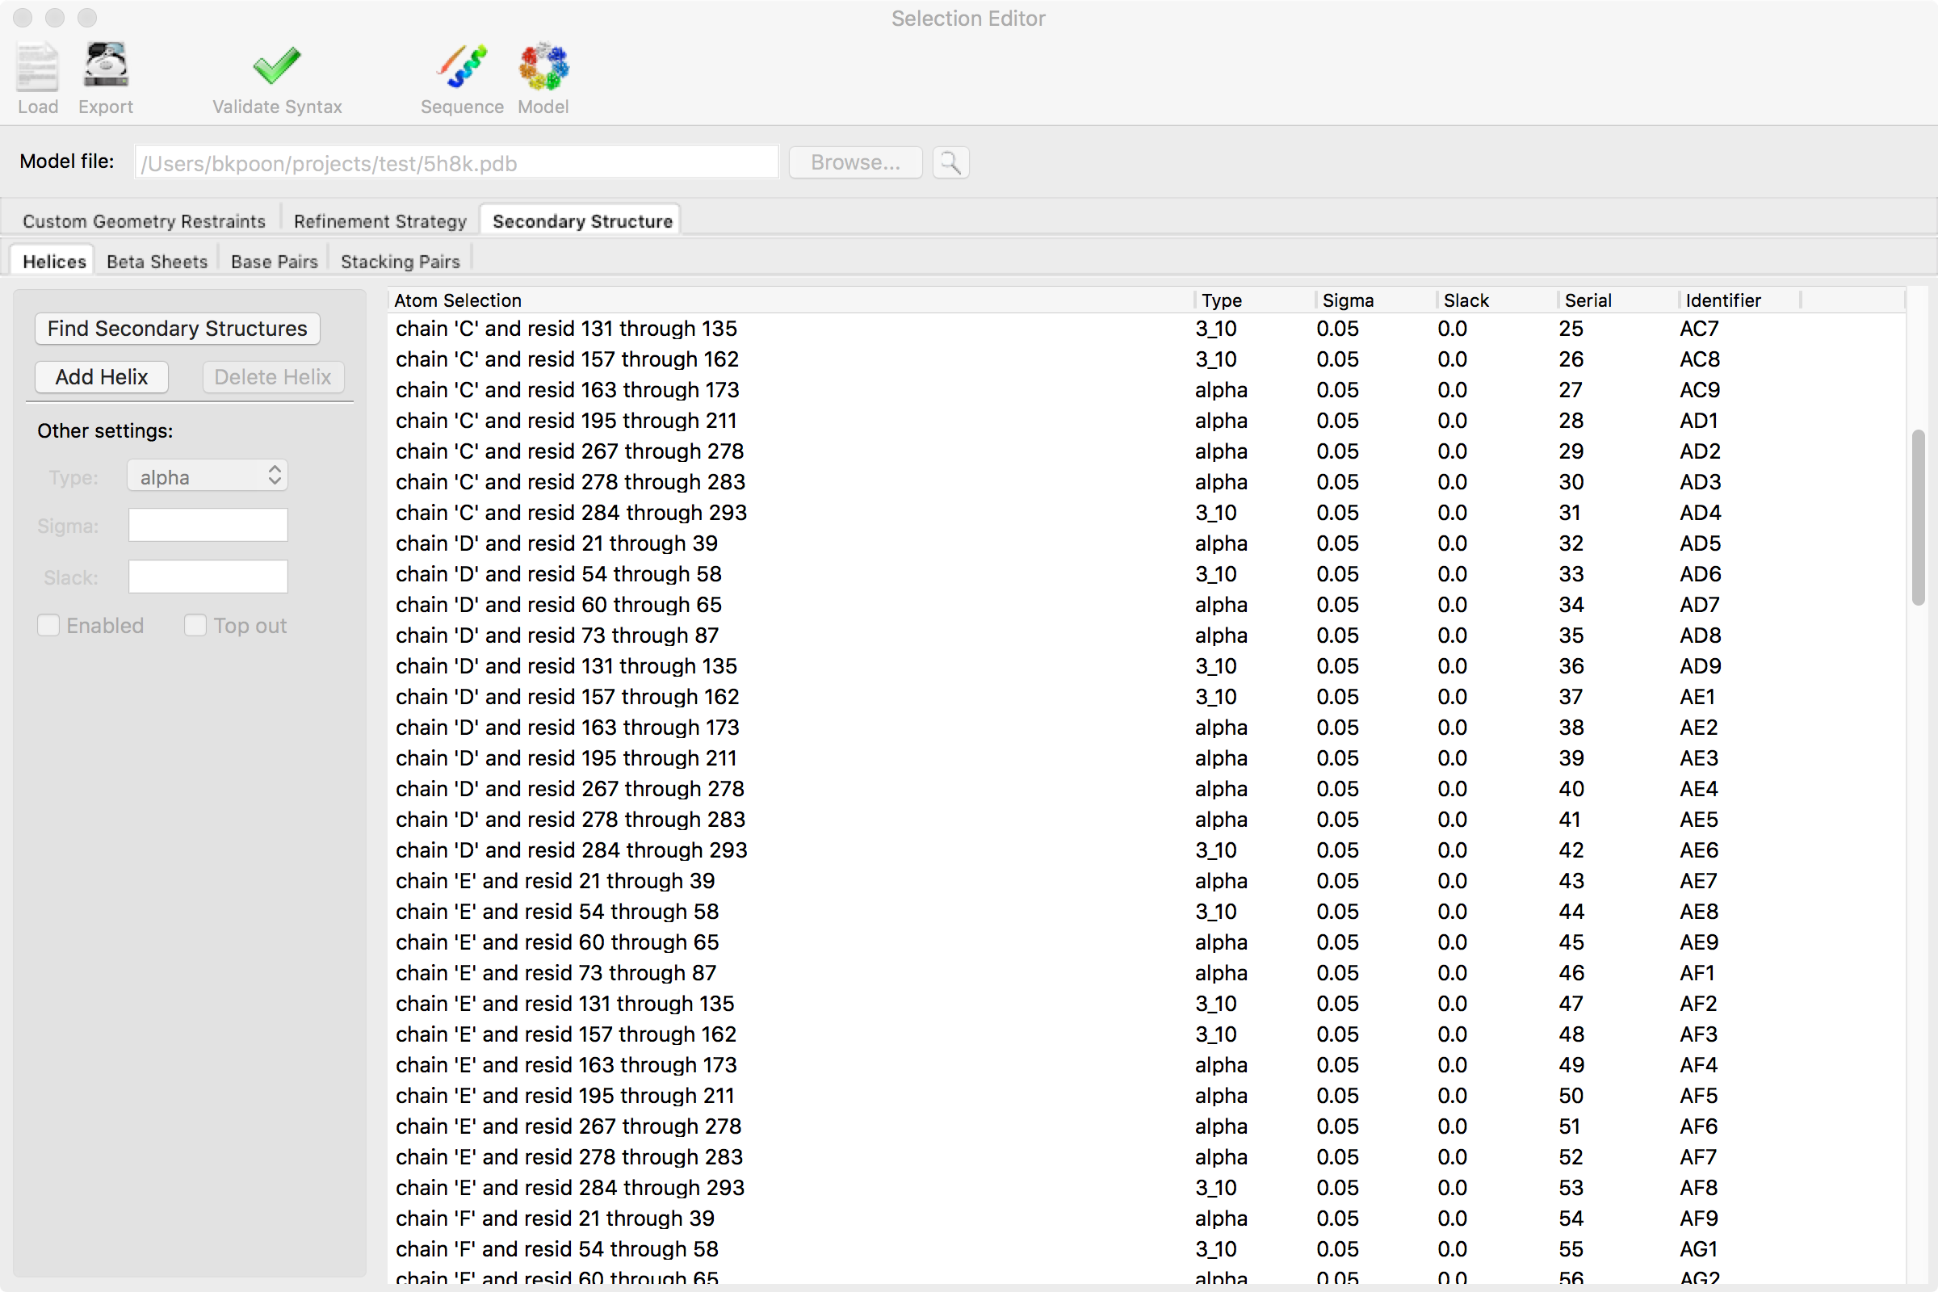
Task: Click the Helices tab
Action: pyautogui.click(x=52, y=261)
